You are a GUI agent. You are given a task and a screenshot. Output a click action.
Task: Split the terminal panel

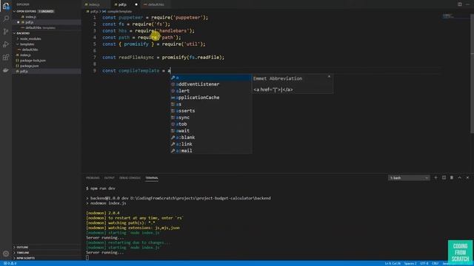(444, 177)
